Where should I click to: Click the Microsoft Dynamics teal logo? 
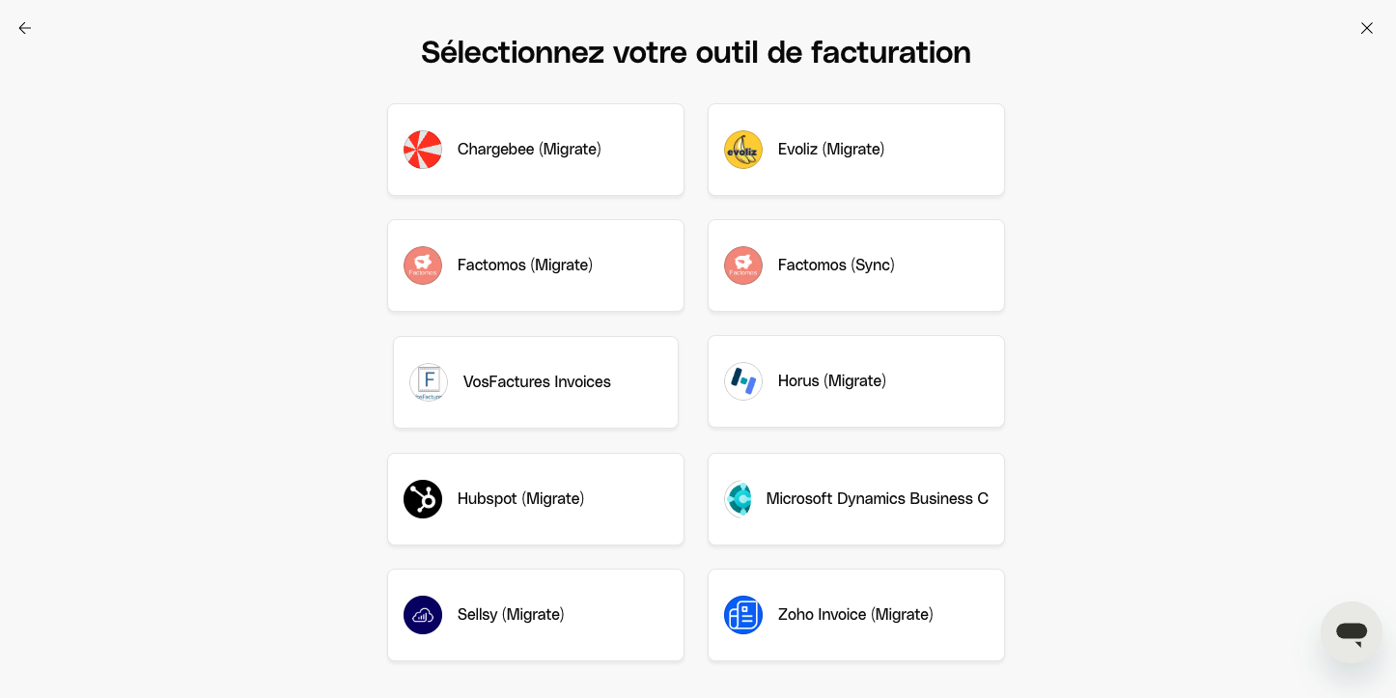pyautogui.click(x=738, y=499)
